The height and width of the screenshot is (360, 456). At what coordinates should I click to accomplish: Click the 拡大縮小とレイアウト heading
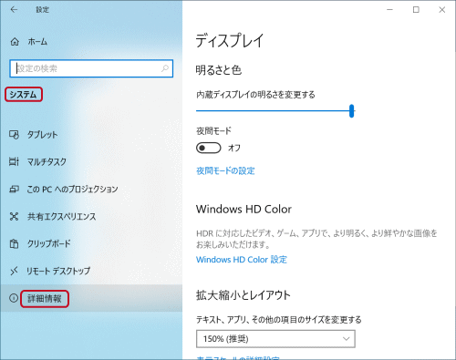point(244,295)
